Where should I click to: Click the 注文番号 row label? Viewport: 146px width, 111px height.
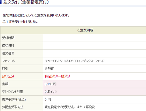click(x=8, y=53)
